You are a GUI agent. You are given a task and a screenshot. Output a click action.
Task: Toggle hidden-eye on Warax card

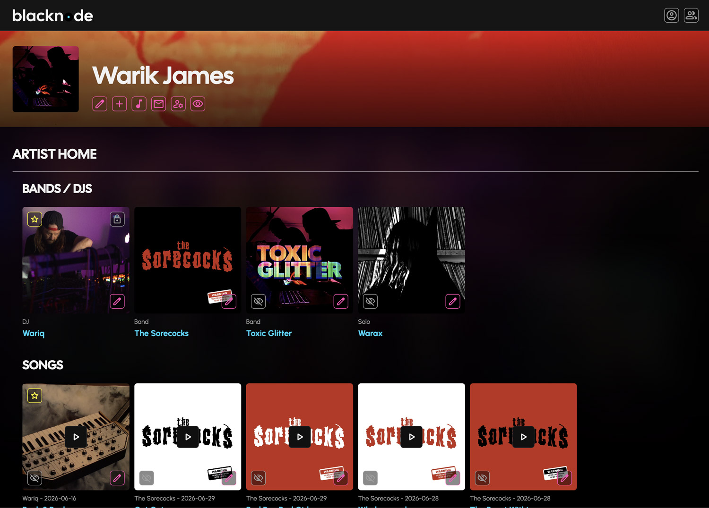pos(370,301)
